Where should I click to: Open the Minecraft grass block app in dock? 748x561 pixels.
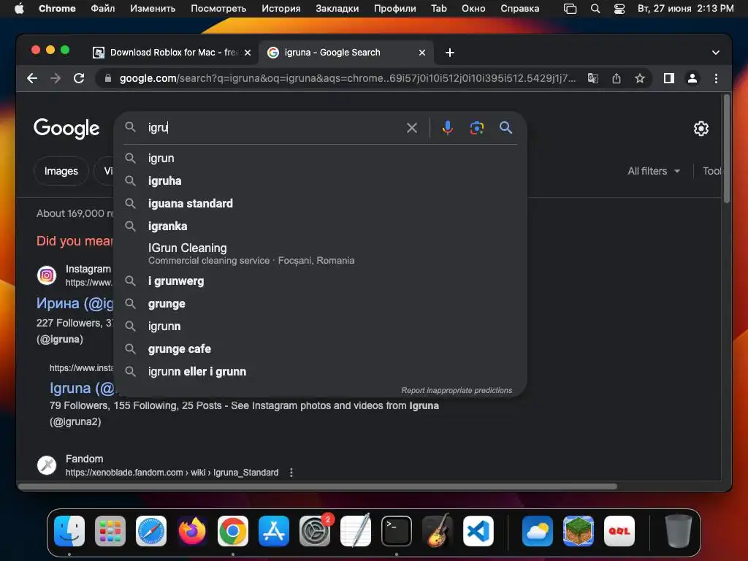pyautogui.click(x=579, y=531)
